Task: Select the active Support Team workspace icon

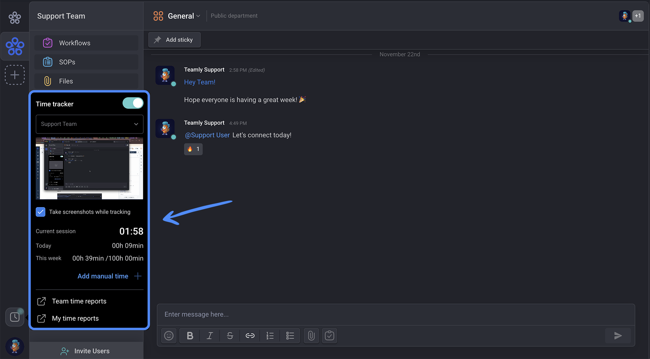Action: tap(15, 46)
